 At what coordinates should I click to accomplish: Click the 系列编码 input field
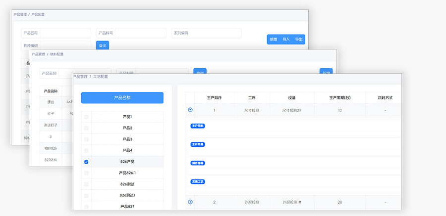pos(215,33)
